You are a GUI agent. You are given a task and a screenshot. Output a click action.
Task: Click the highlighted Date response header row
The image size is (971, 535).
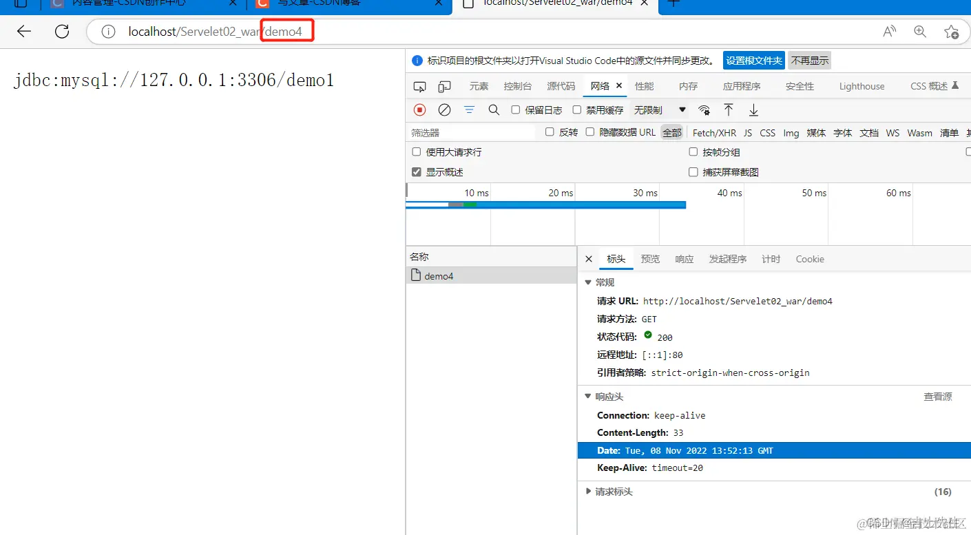click(x=774, y=450)
